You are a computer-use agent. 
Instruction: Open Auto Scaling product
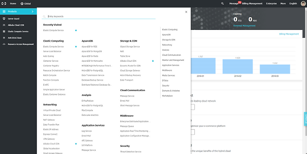tap(48, 56)
